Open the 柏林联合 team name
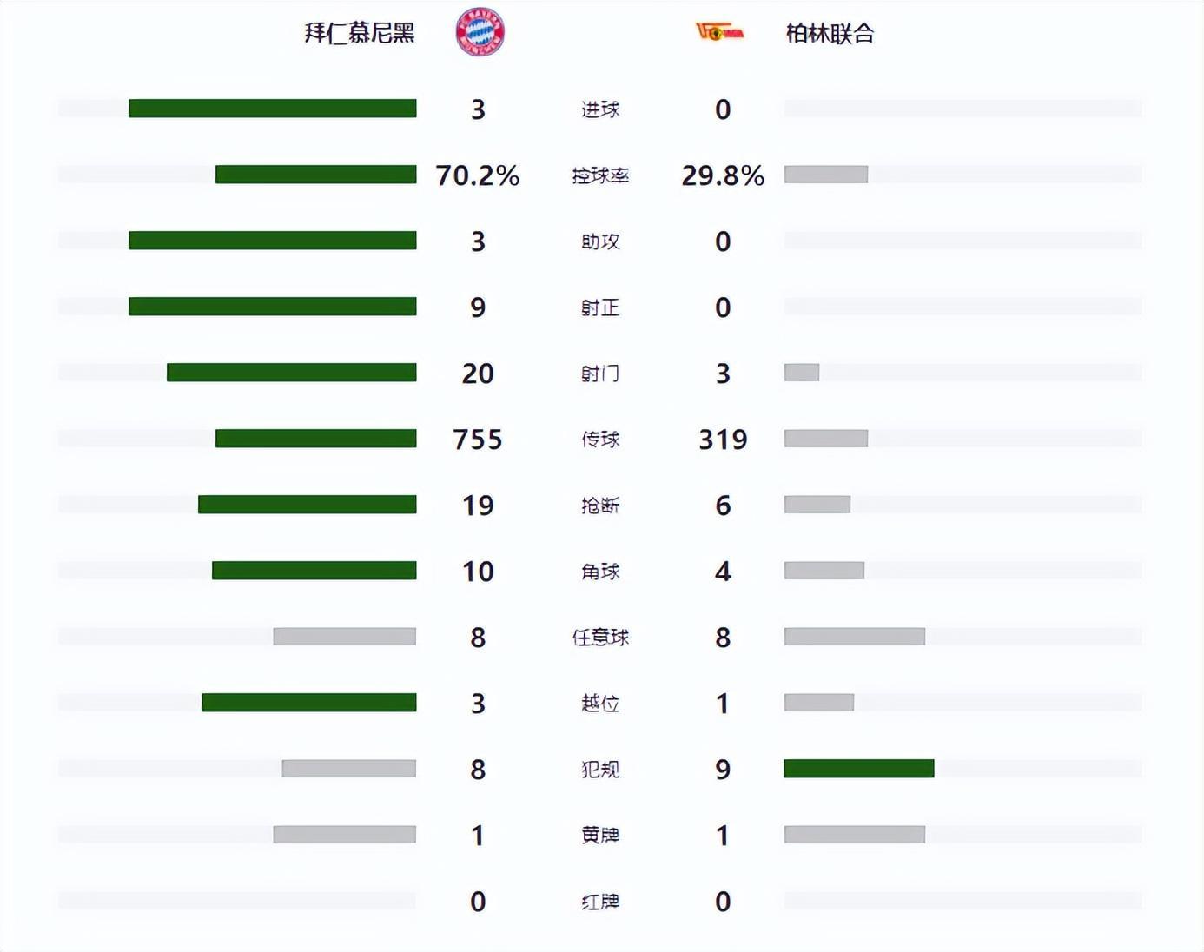The image size is (1204, 952). 830,34
